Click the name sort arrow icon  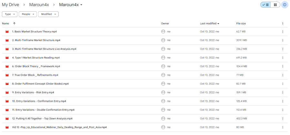click(14, 24)
